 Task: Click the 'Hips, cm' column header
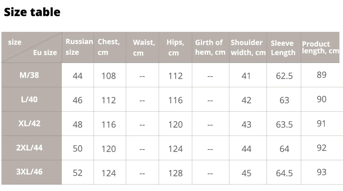175,48
